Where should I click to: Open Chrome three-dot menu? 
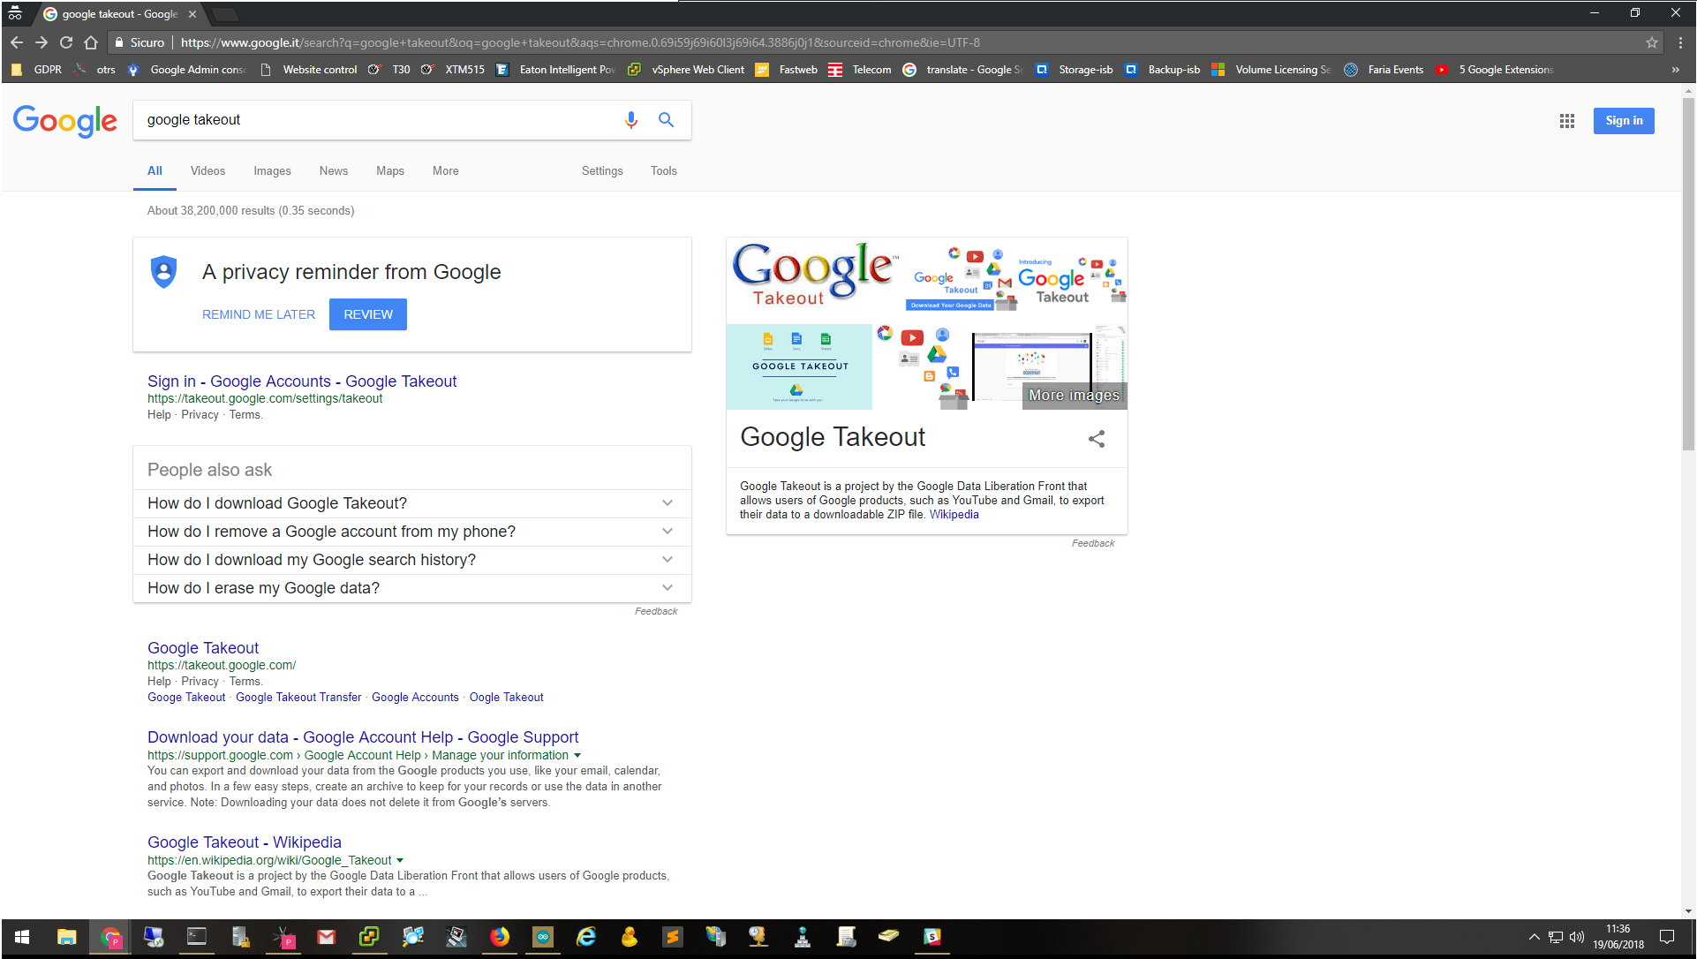pos(1680,42)
